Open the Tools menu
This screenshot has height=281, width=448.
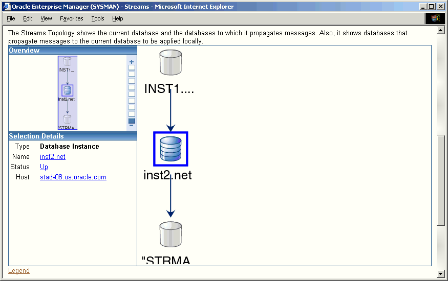pos(97,18)
